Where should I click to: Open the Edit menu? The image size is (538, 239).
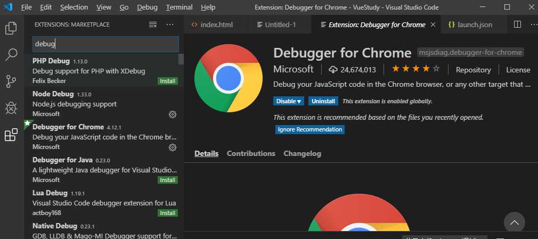pos(46,7)
